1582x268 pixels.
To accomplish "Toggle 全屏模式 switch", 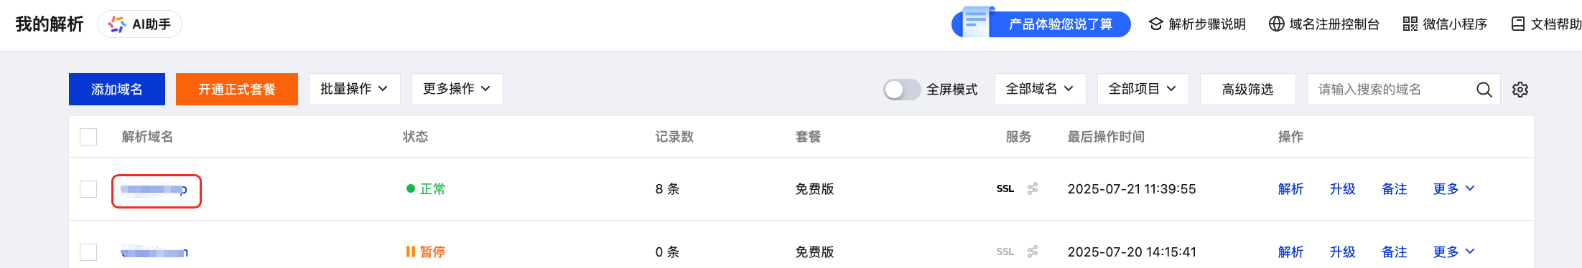I will click(x=902, y=90).
